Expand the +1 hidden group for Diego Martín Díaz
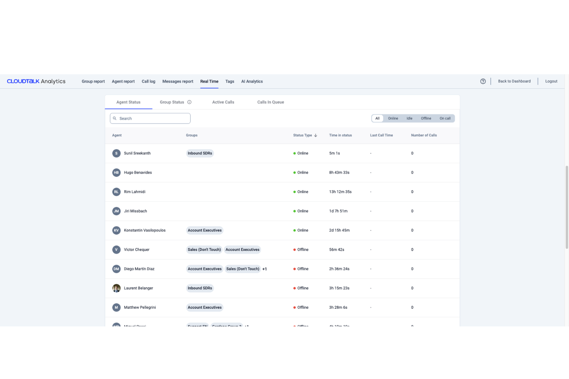This screenshot has width=569, height=379. (x=265, y=269)
